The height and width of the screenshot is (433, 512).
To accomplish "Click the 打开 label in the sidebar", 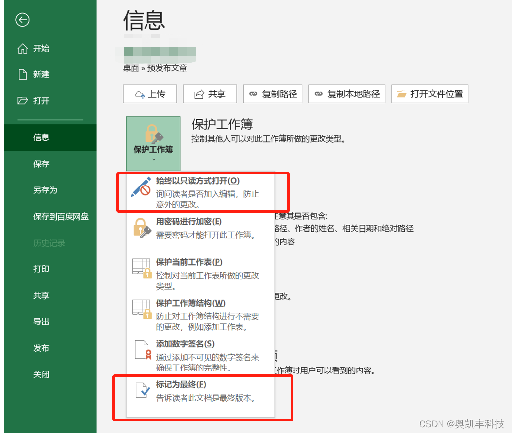I will pos(41,100).
